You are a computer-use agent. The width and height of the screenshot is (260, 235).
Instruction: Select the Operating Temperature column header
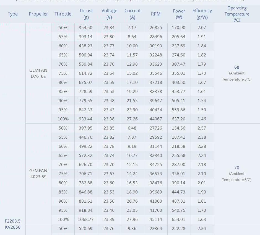pyautogui.click(x=237, y=14)
